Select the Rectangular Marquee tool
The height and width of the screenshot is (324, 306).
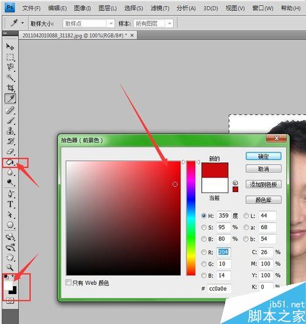[10, 57]
